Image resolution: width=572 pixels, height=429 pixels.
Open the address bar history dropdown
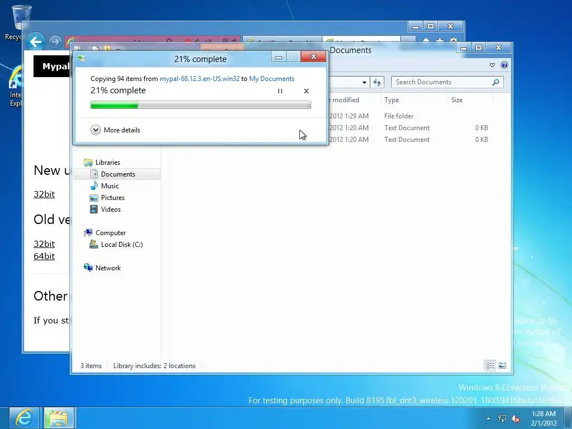[x=364, y=83]
